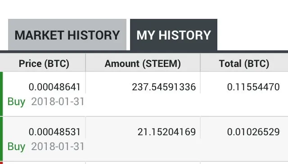The width and height of the screenshot is (288, 164).
Task: Click empty area below second row's amount
Action: (x=143, y=150)
